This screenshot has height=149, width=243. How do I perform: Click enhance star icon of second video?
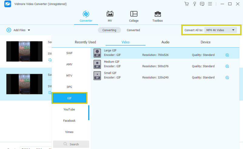pyautogui.click(x=50, y=93)
